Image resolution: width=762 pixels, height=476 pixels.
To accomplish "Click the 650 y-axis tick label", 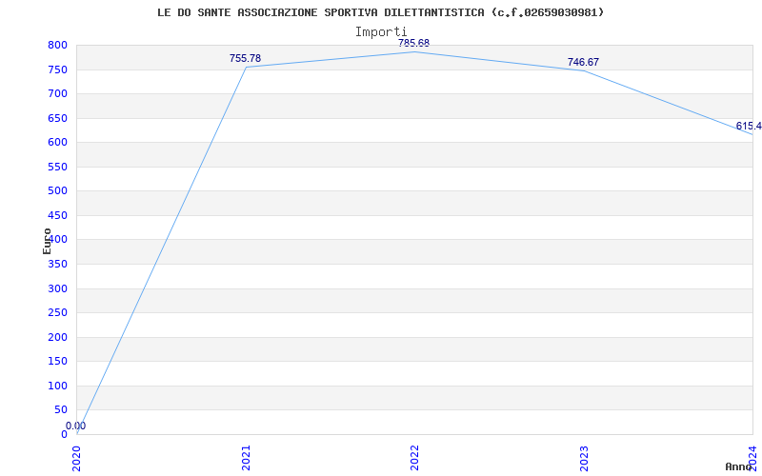I will (x=57, y=118).
